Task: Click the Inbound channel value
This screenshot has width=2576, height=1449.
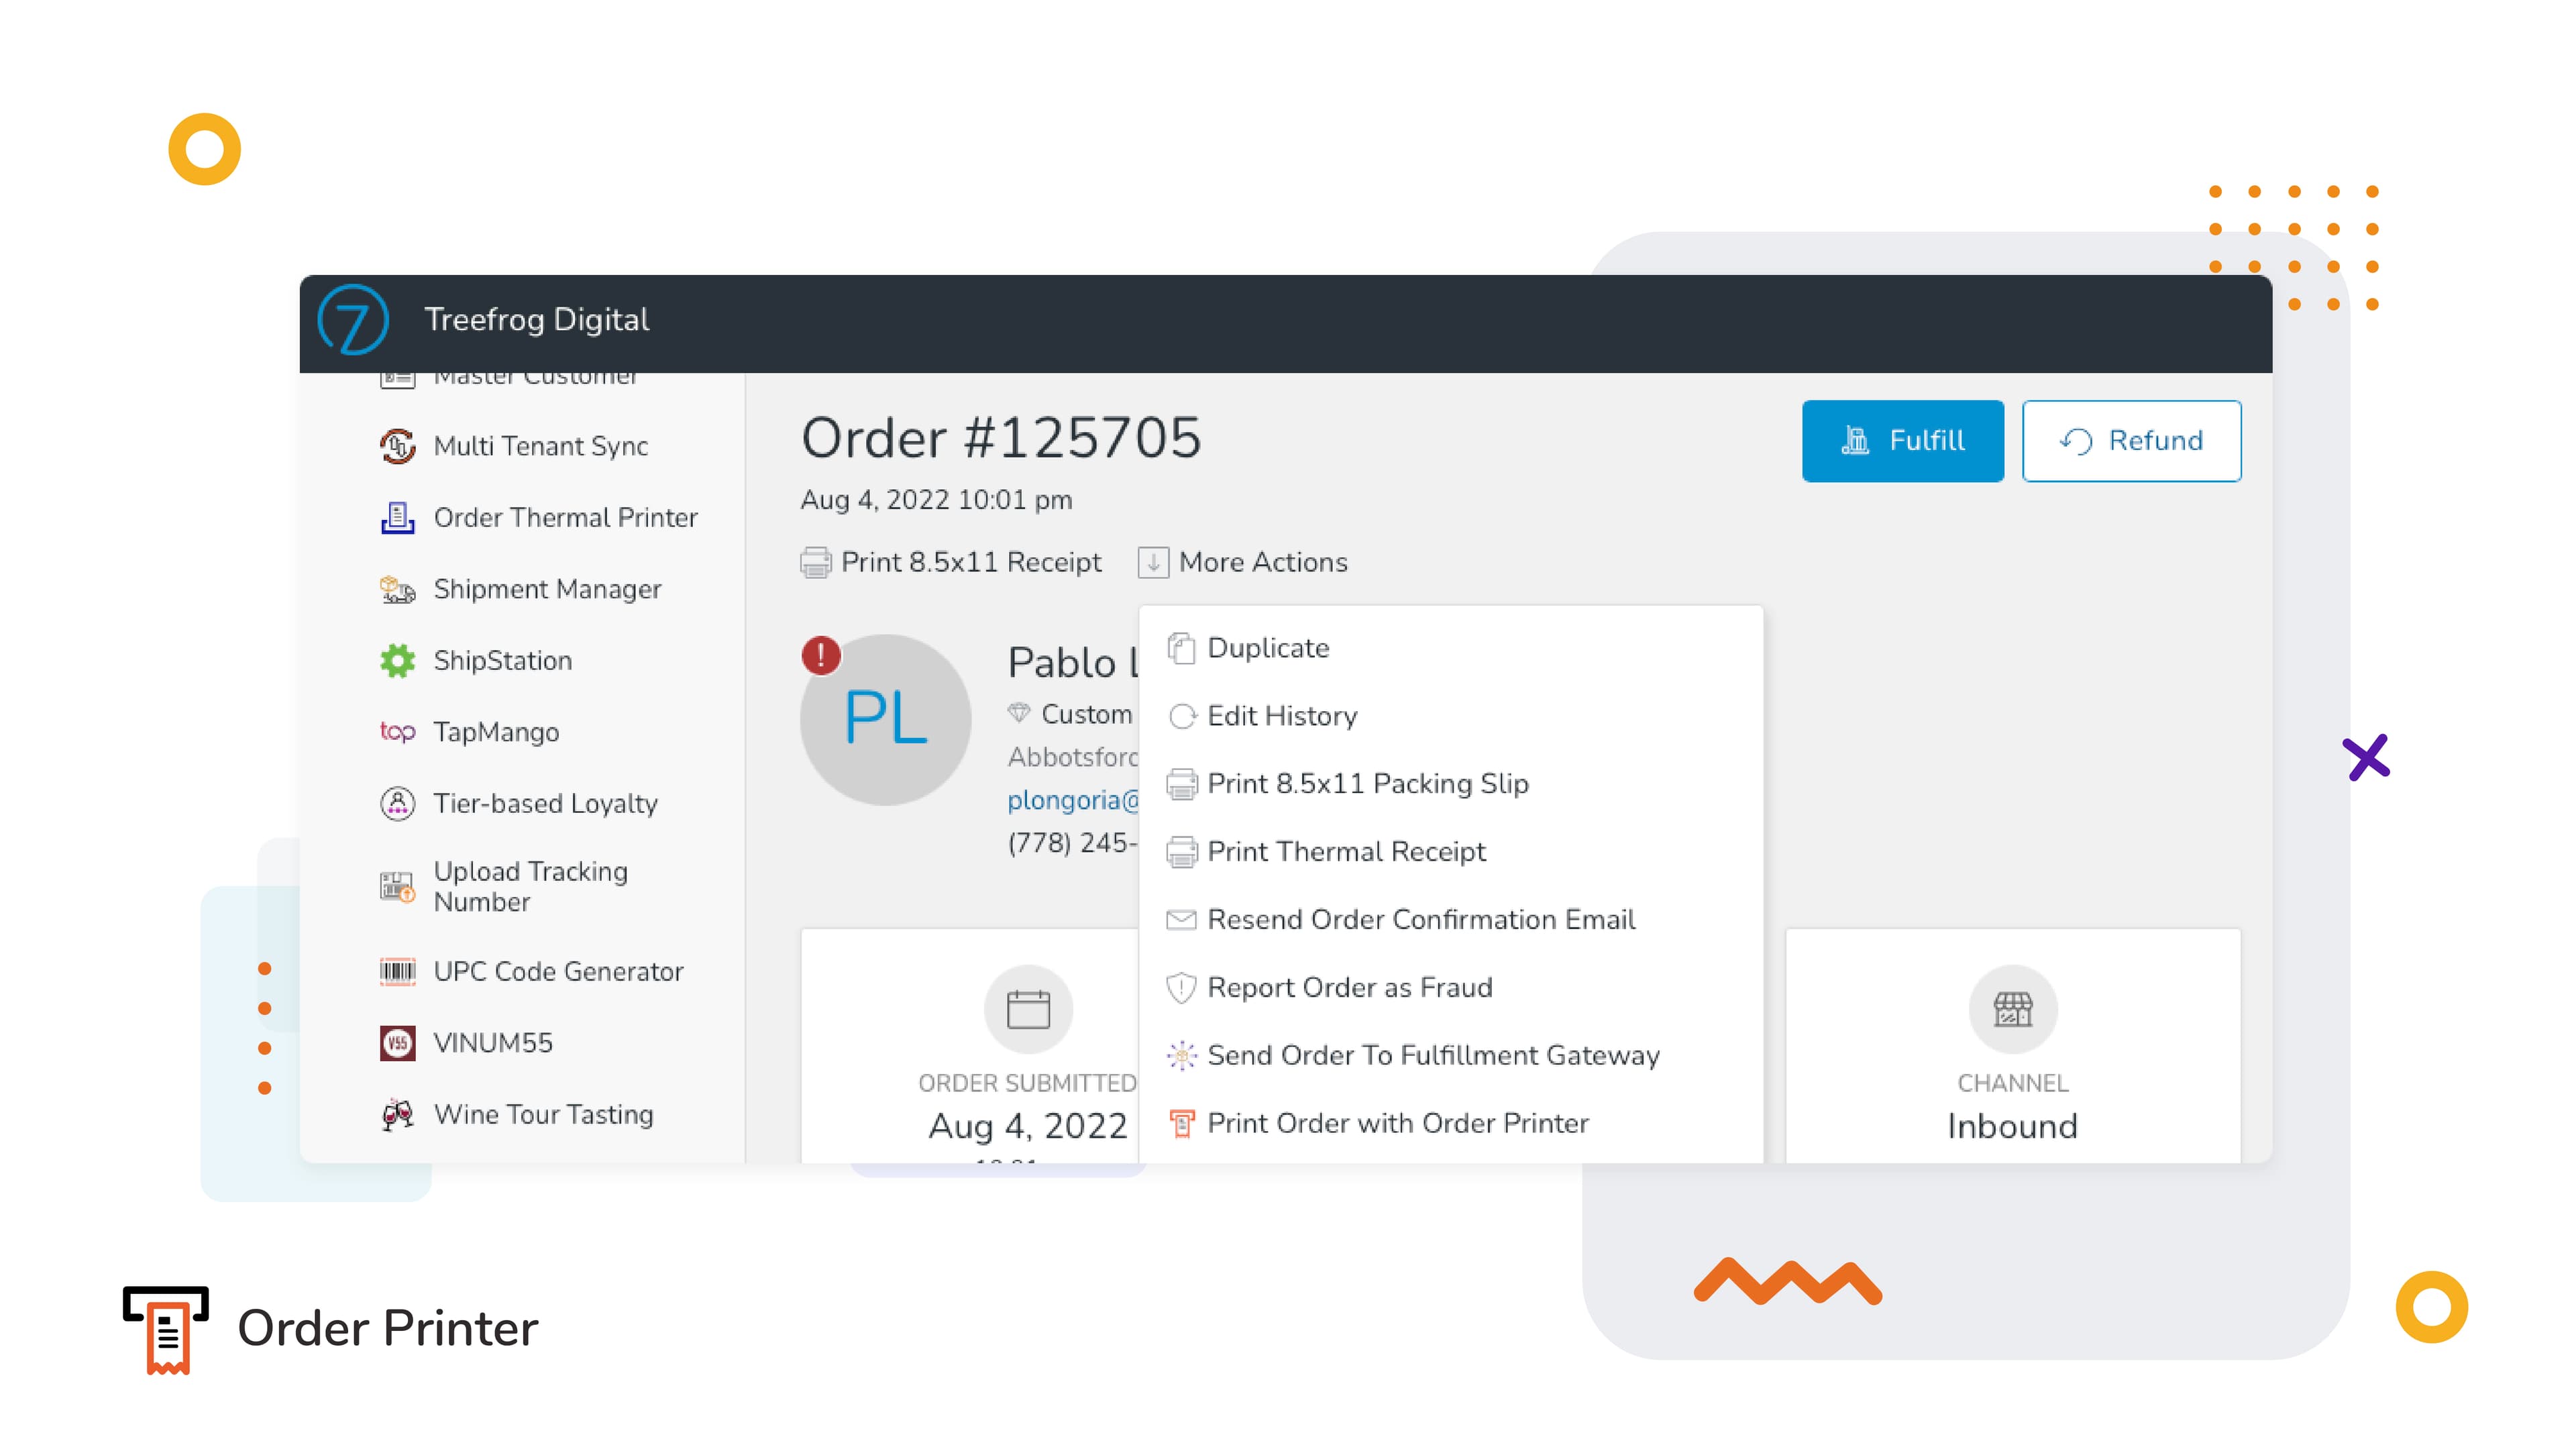Action: click(2012, 1127)
